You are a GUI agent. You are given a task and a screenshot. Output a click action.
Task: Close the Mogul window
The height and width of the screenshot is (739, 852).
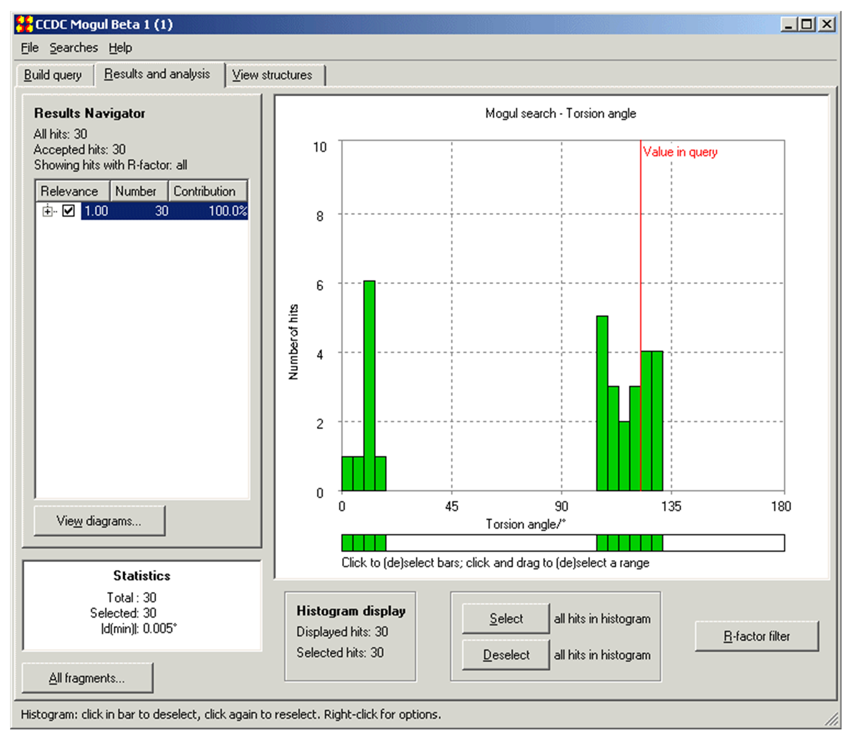[827, 24]
